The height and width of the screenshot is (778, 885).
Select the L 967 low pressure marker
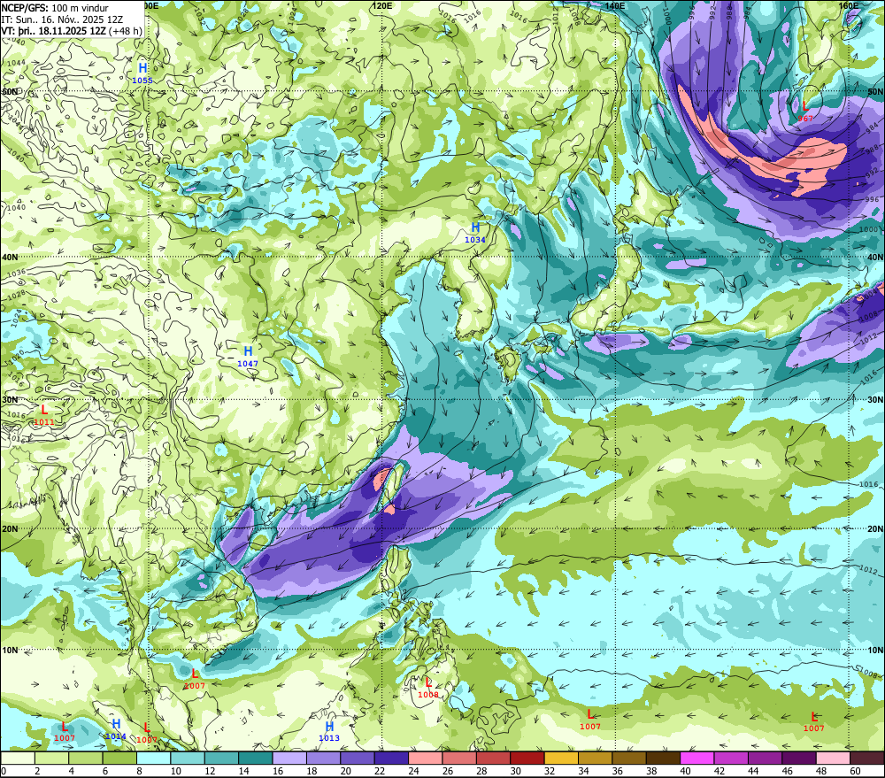805,111
